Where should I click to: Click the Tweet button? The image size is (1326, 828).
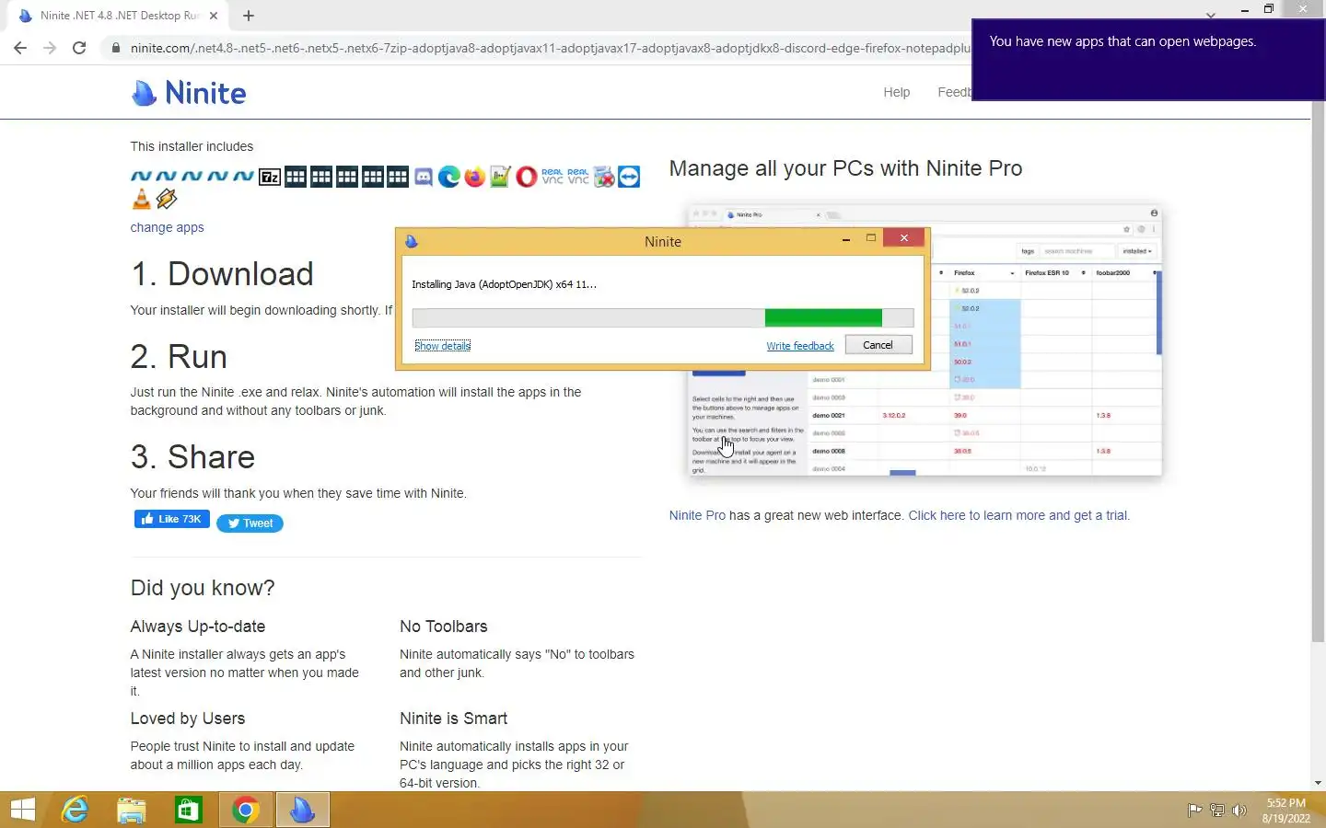(250, 523)
